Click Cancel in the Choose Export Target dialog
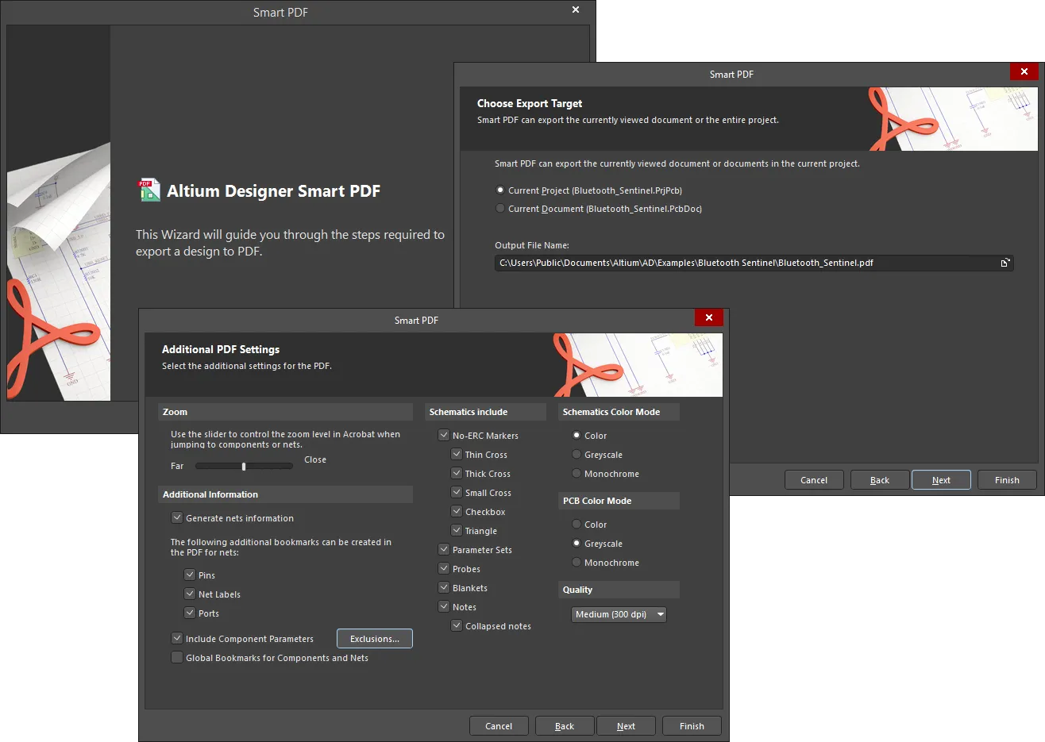Viewport: 1045px width, 742px height. pyautogui.click(x=814, y=480)
